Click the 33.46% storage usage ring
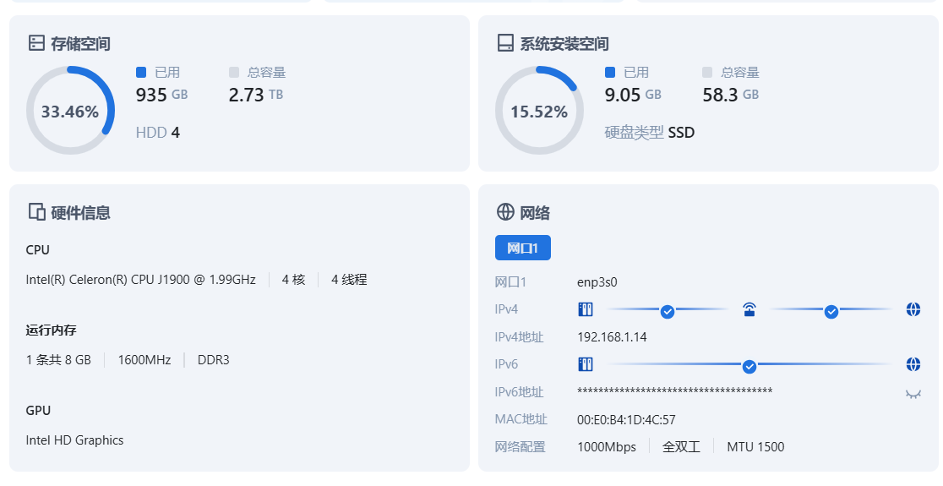943x486 pixels. pyautogui.click(x=70, y=111)
